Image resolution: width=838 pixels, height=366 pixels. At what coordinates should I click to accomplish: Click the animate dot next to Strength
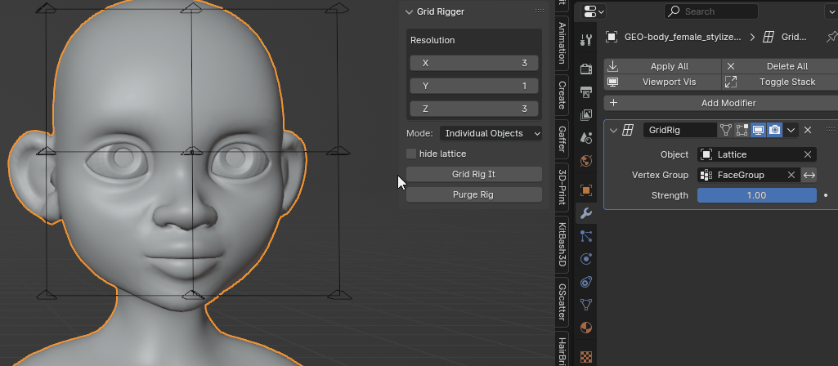[x=826, y=195]
